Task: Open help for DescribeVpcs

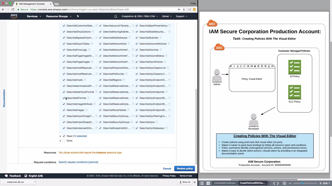Action: [157, 122]
